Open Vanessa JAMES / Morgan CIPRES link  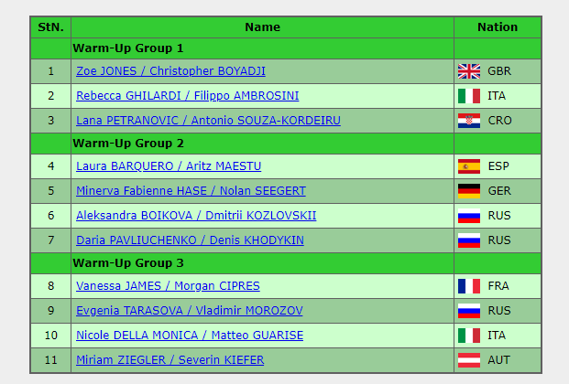(168, 286)
